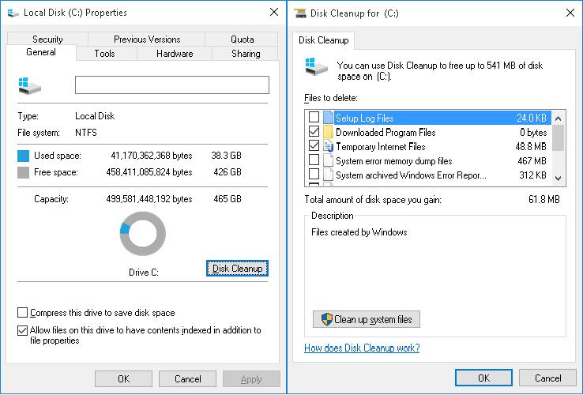Click scroll down arrow in Files to delete list
Viewport: 583px width, 395px height.
(558, 179)
